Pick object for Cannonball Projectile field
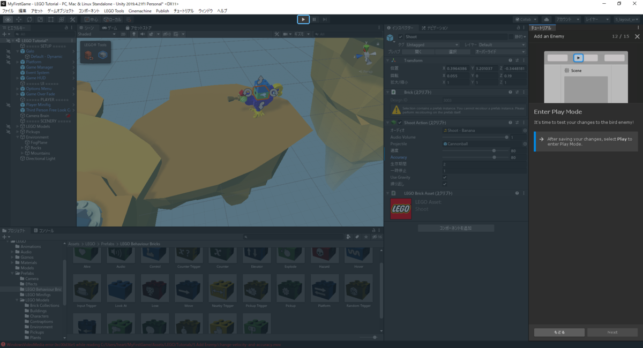 tap(525, 144)
